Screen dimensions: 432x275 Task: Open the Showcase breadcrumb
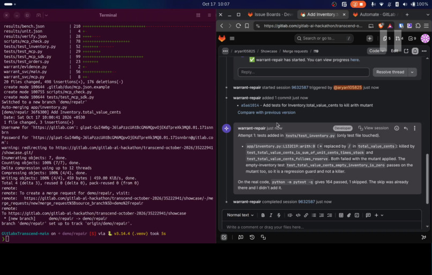pos(269,51)
